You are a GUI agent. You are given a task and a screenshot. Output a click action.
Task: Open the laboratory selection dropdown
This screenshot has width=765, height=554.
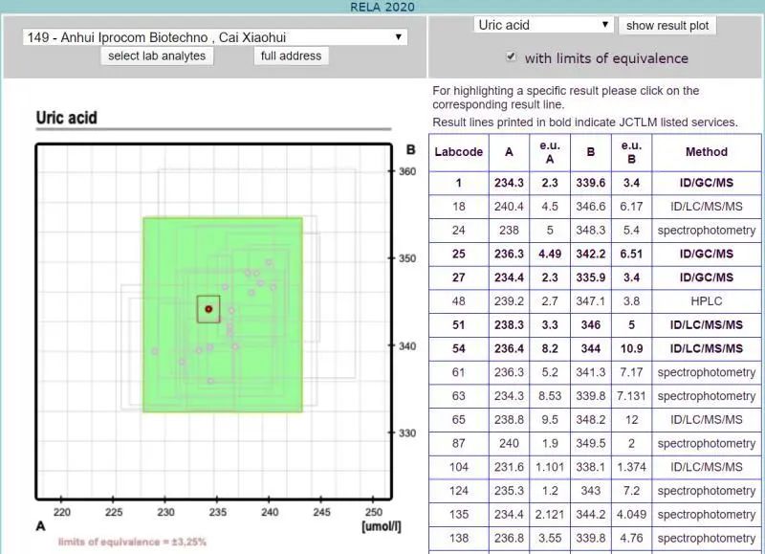(214, 37)
